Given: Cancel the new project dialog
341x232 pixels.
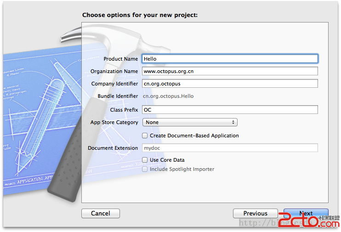Looking at the screenshot, I should (101, 213).
